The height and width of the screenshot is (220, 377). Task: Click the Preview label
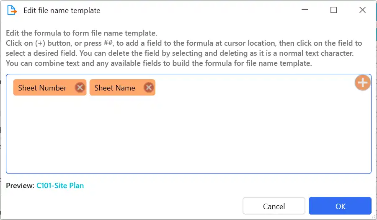[20, 186]
